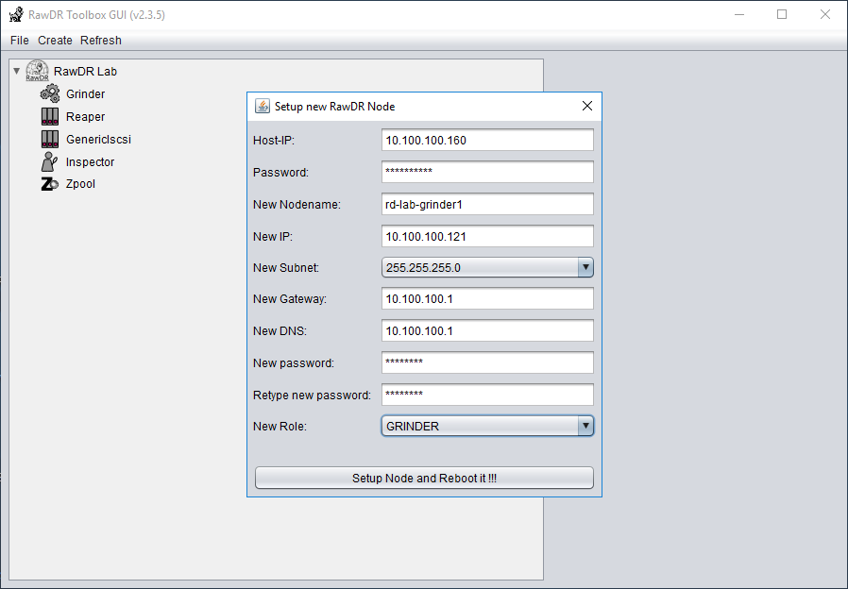Open the Refresh menu
Image resolution: width=848 pixels, height=589 pixels.
tap(101, 41)
